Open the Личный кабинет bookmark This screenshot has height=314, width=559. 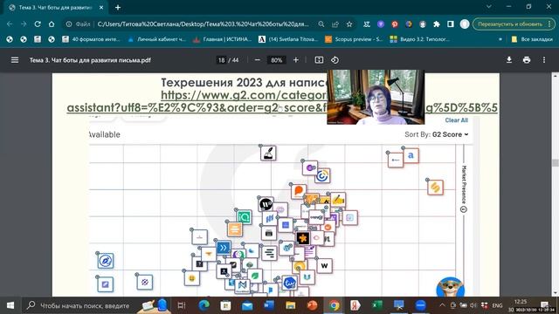(x=157, y=39)
